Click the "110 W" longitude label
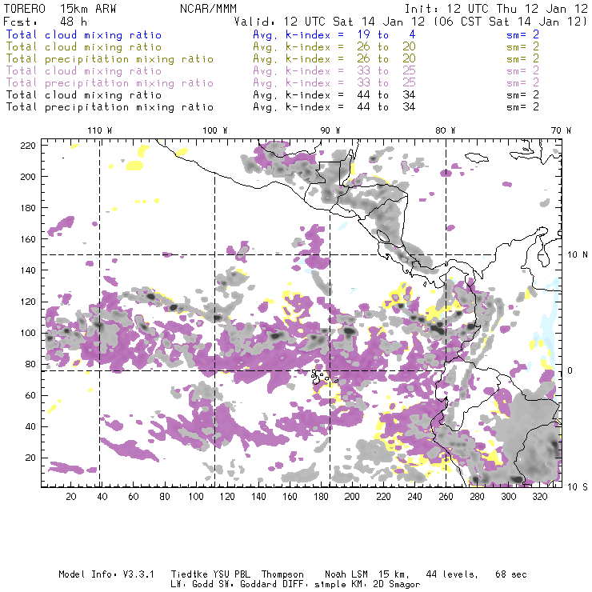The image size is (592, 592). pyautogui.click(x=100, y=130)
